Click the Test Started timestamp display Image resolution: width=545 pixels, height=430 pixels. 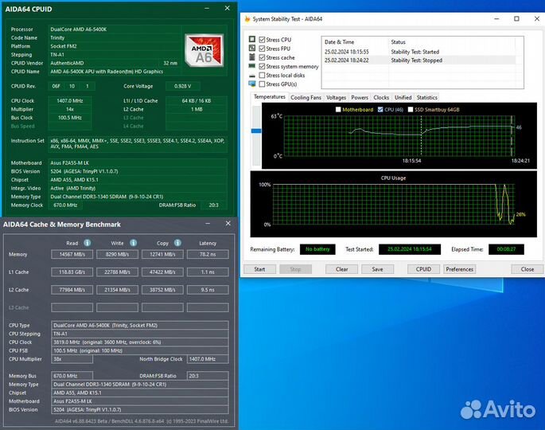[x=410, y=249]
